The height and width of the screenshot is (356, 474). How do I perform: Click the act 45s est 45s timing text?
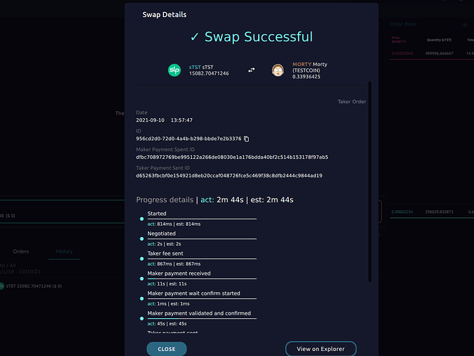[167, 324]
